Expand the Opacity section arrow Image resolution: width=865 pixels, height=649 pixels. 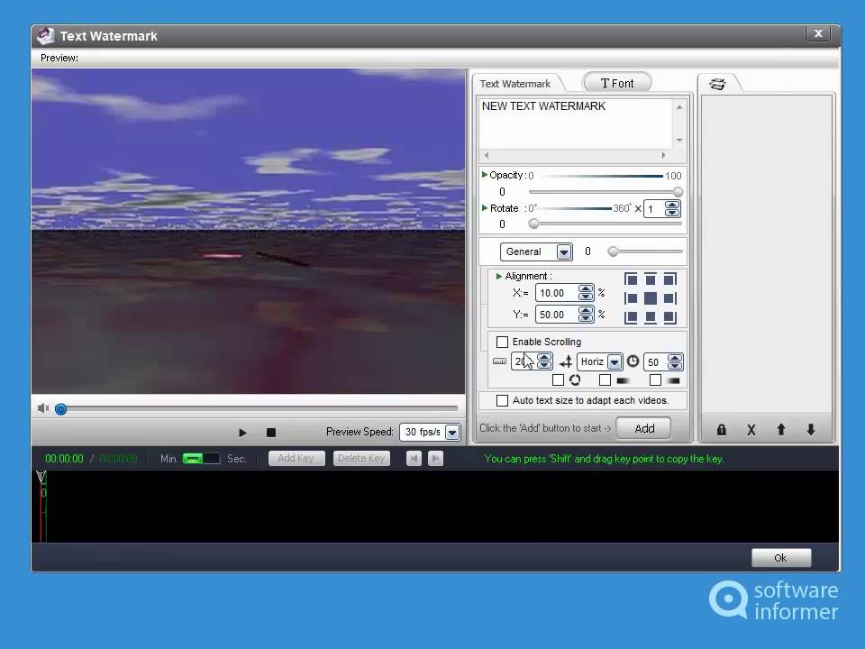(x=485, y=175)
